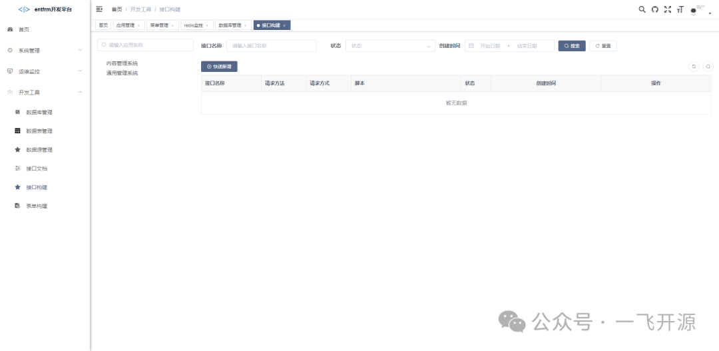This screenshot has width=719, height=351.
Task: Focus the 请输入应用名称 search field
Action: [x=145, y=45]
